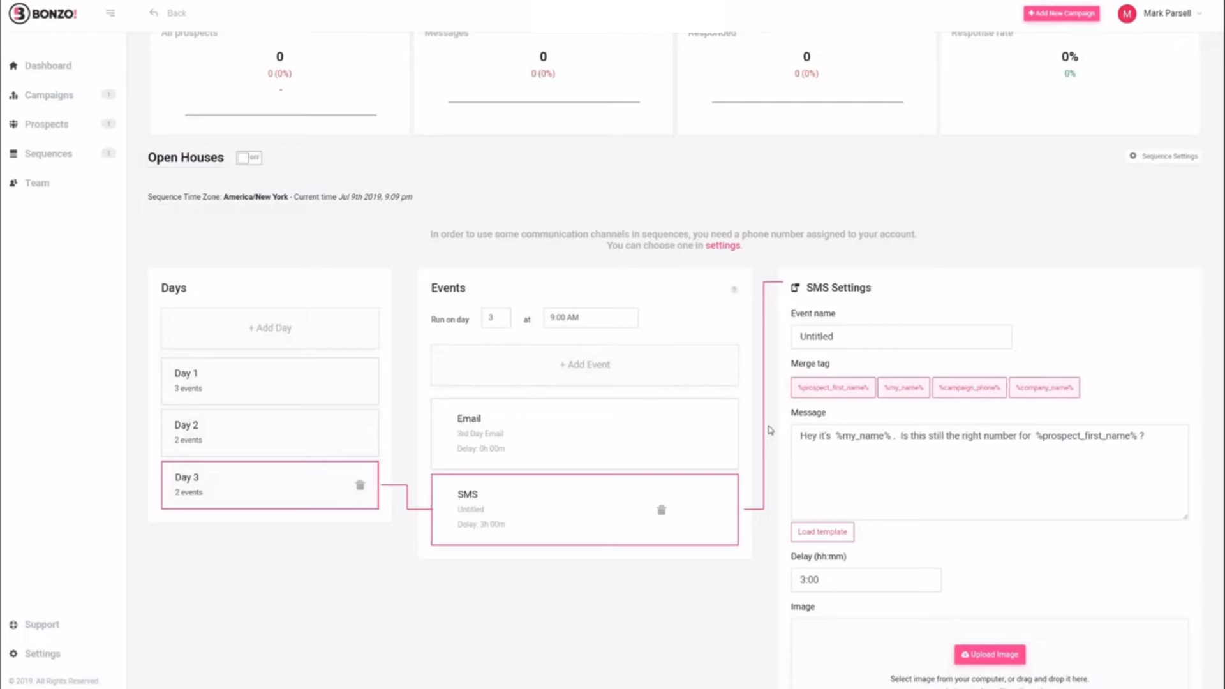Click the Bonzo logo

pyautogui.click(x=42, y=13)
